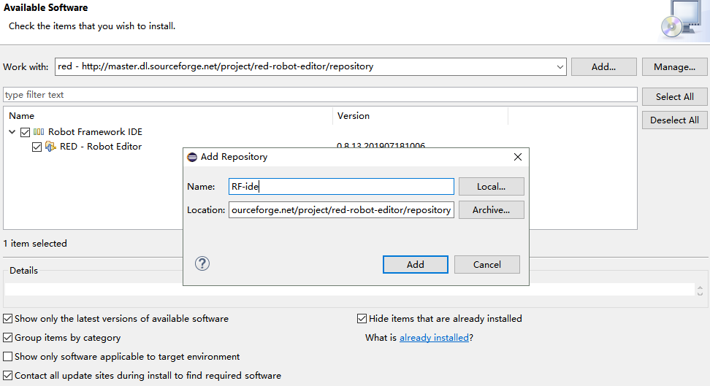Collapse the Robot Framework IDE tree node
This screenshot has width=710, height=386.
[12, 132]
